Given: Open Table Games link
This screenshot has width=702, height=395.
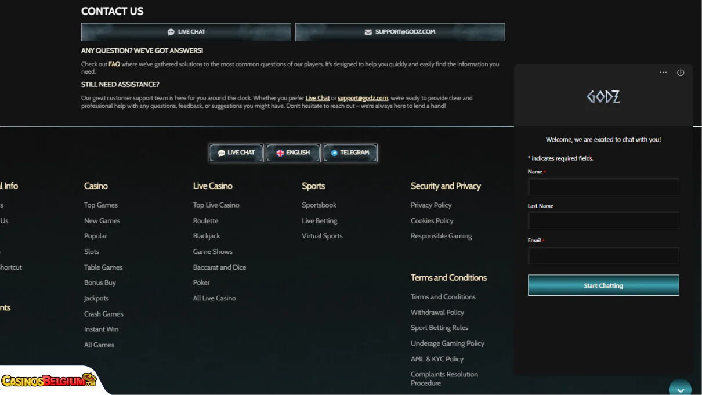Looking at the screenshot, I should pos(103,267).
